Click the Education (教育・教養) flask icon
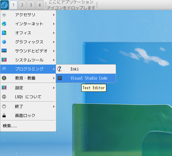Viewport: 172px width, 156px height. (4, 78)
